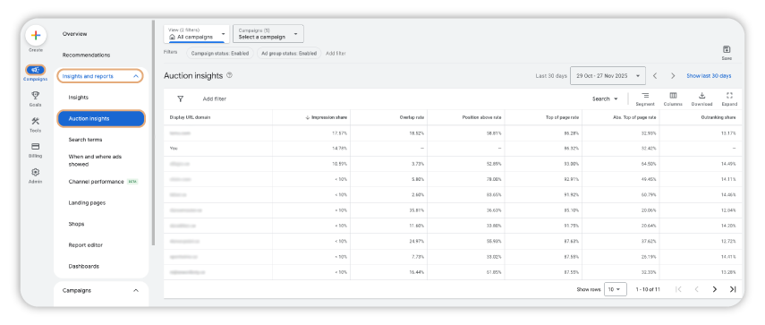Open the Segment icon
This screenshot has height=325, width=765.
(x=645, y=96)
